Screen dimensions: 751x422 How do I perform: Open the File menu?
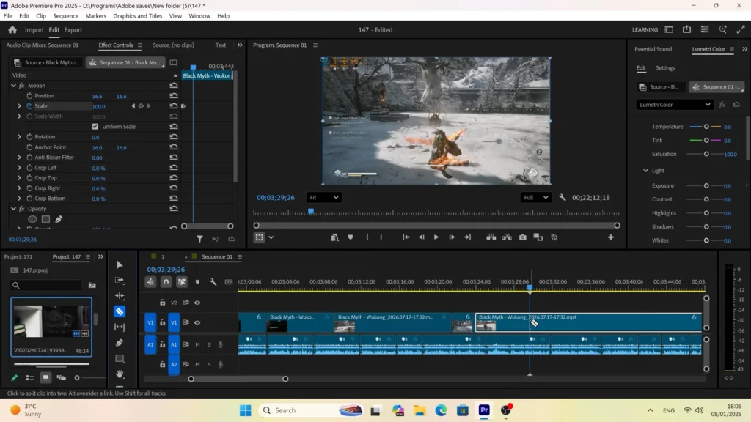pyautogui.click(x=7, y=16)
